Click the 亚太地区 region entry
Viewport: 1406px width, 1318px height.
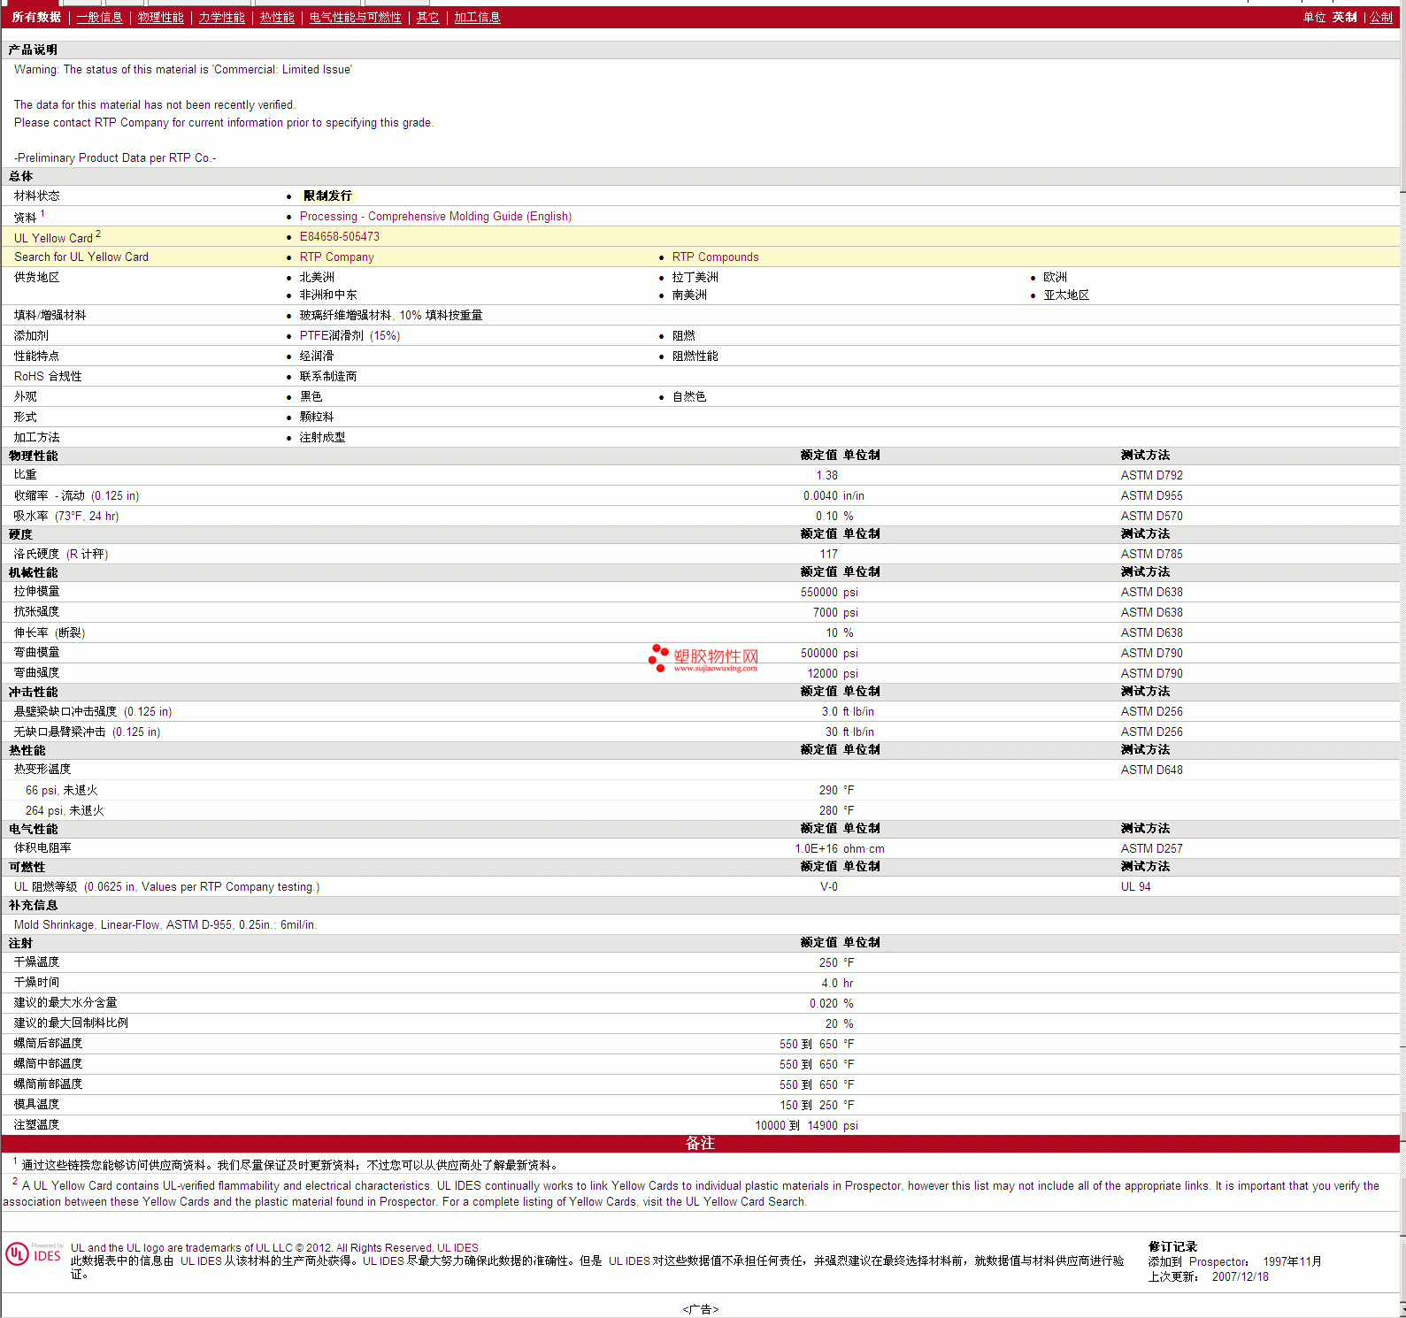click(x=1066, y=295)
